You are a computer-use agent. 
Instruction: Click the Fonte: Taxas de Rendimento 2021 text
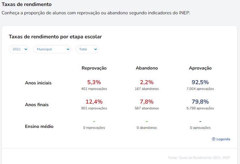pos(199,158)
